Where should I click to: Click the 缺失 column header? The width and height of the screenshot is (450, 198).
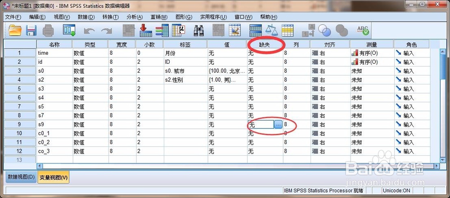pos(265,44)
